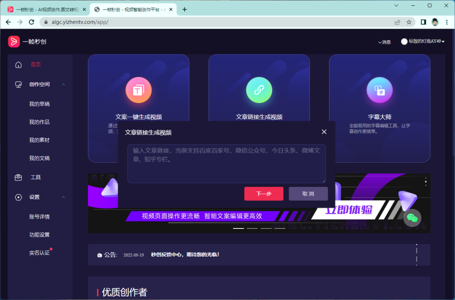Image resolution: width=455 pixels, height=300 pixels.
Task: Open 我的作品 in sidebar
Action: (39, 122)
